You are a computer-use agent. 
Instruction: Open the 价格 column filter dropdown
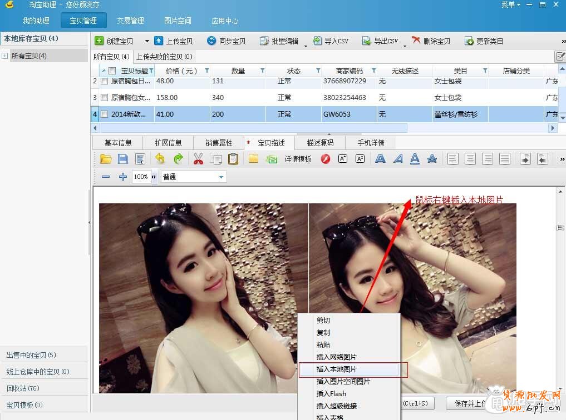(x=206, y=71)
